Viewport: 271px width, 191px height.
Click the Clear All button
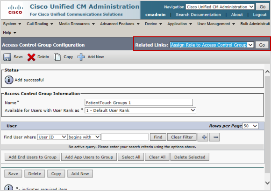click(x=157, y=157)
